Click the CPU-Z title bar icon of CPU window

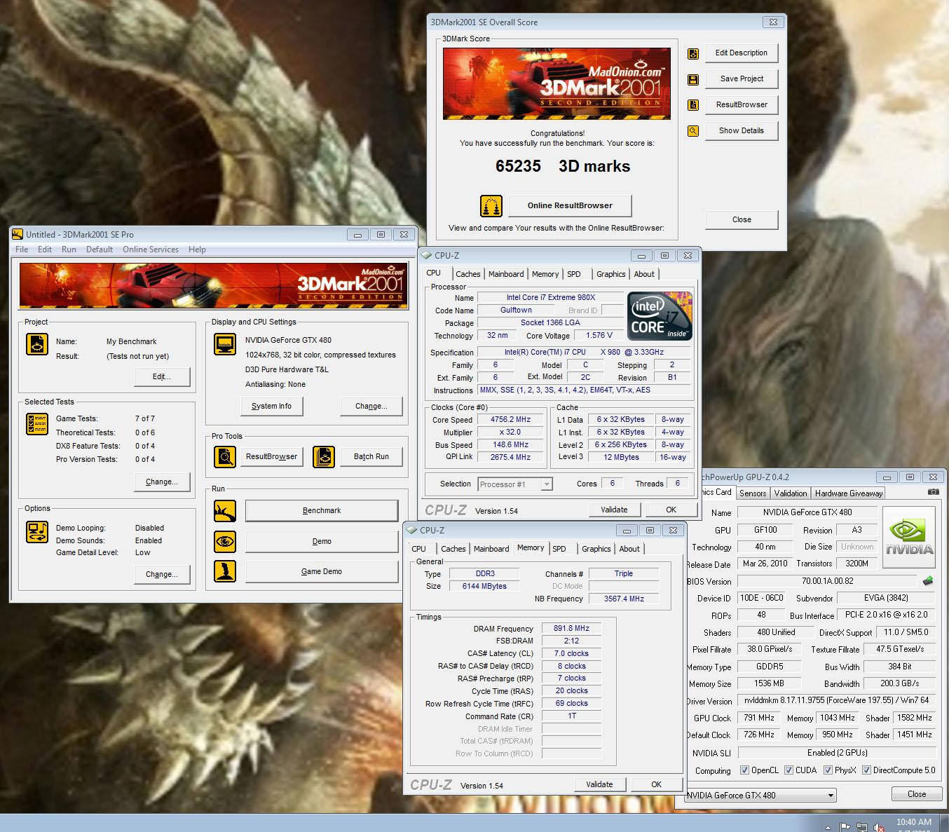tap(427, 256)
